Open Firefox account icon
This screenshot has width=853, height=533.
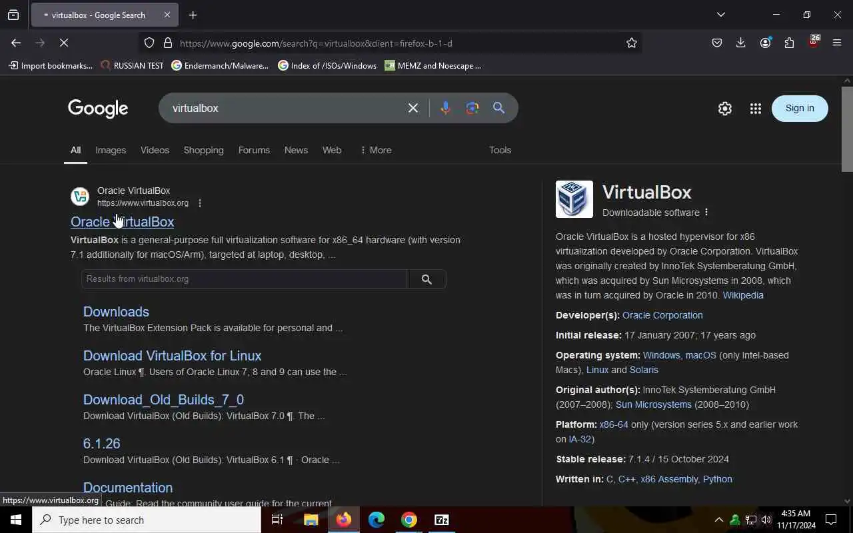pos(765,43)
